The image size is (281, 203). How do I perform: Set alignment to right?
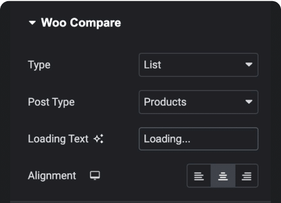[247, 176]
